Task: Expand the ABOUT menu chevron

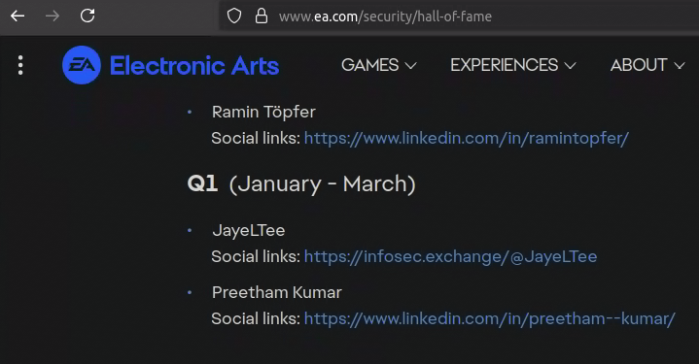Action: [x=679, y=66]
